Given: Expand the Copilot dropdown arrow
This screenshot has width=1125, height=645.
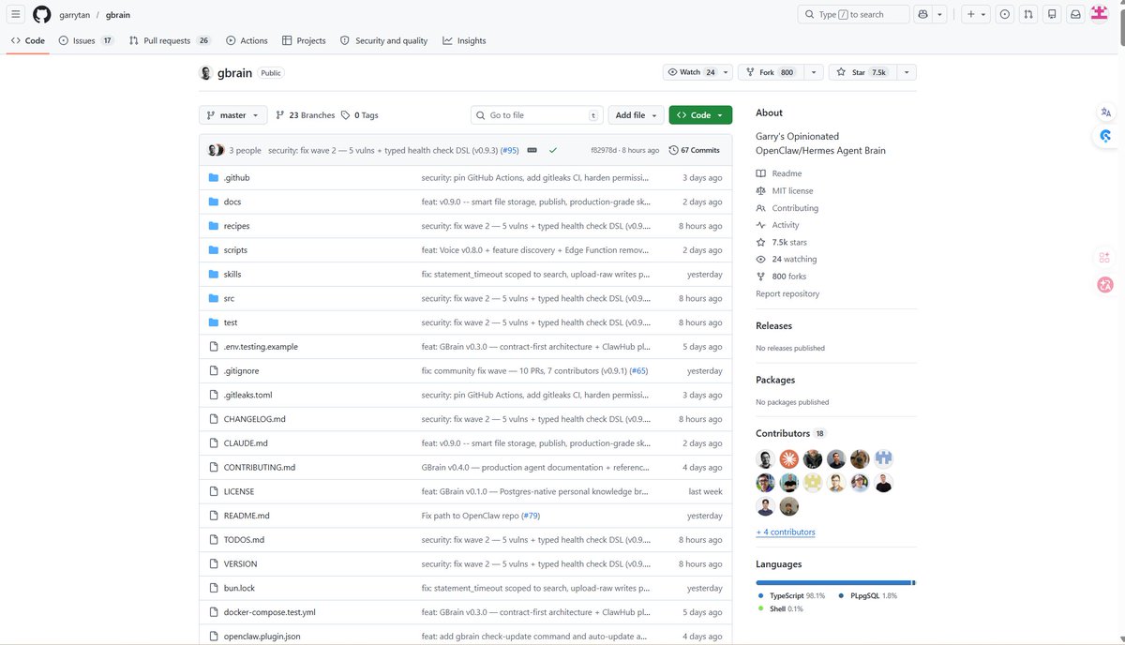Looking at the screenshot, I should tap(940, 14).
